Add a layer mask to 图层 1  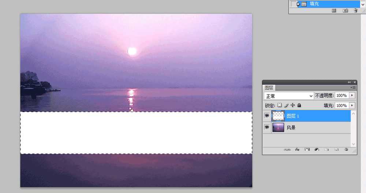coord(307,150)
